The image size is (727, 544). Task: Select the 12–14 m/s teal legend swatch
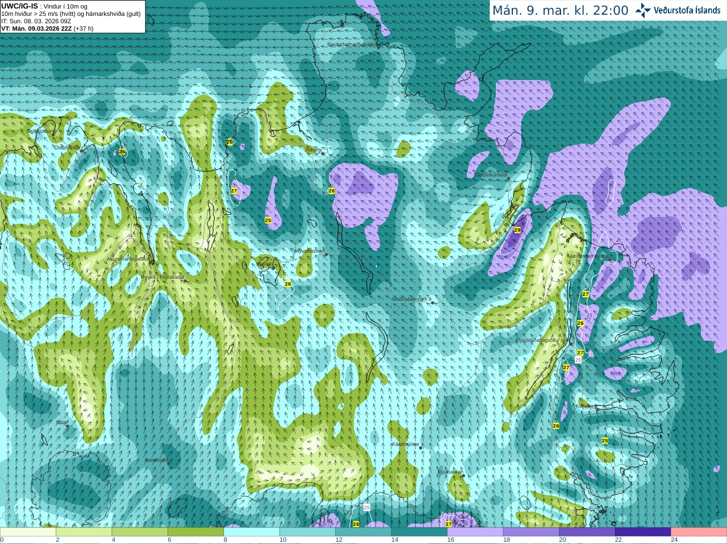click(x=363, y=532)
